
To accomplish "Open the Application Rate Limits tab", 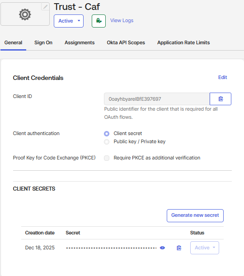I will click(183, 42).
